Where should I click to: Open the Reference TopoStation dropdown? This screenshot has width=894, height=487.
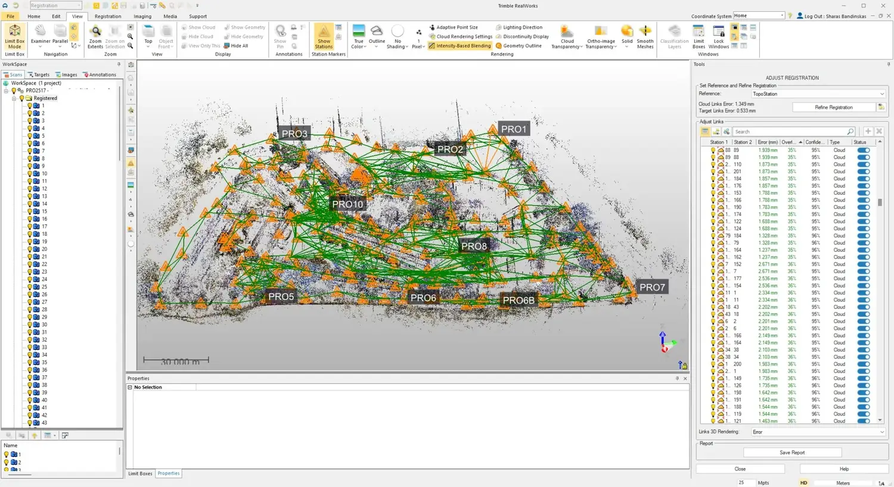tap(818, 94)
